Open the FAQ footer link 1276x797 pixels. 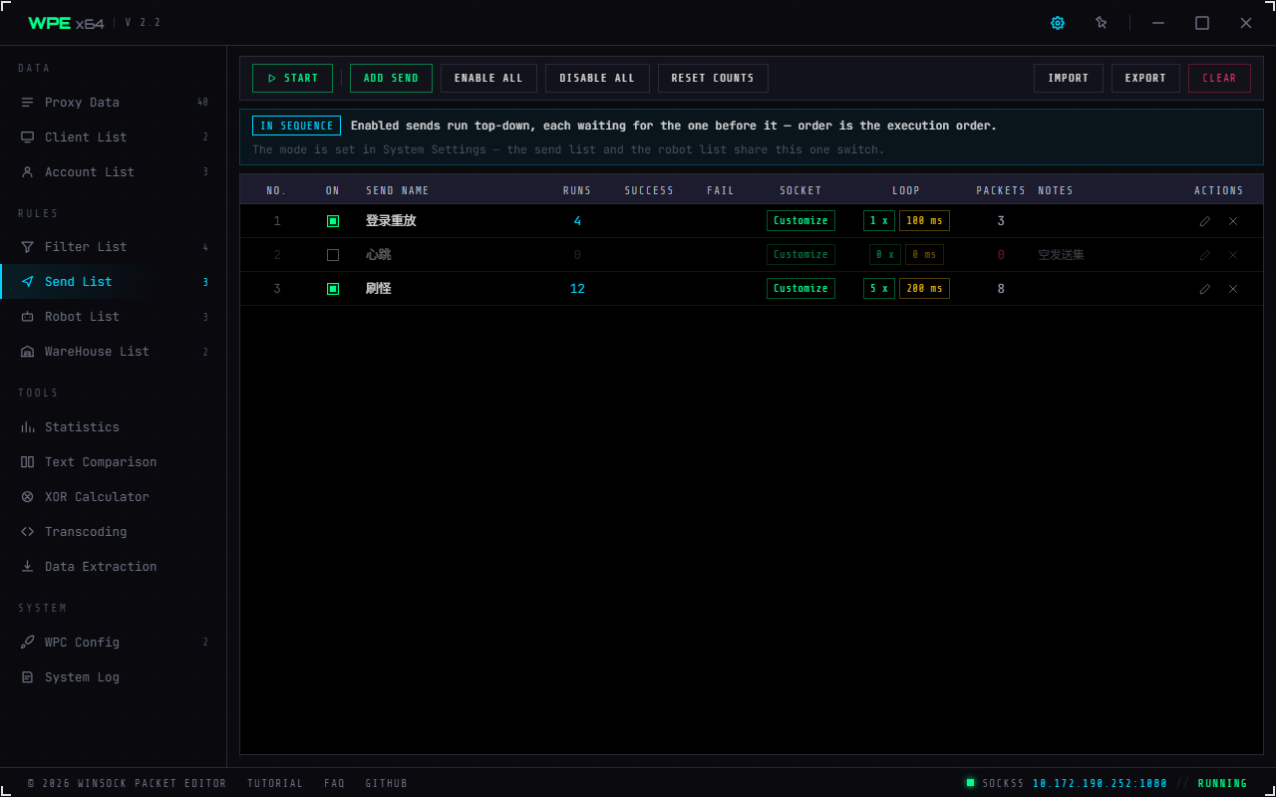pos(334,783)
